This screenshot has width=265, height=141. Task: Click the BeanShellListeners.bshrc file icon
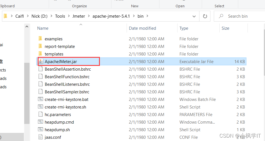click(41, 84)
